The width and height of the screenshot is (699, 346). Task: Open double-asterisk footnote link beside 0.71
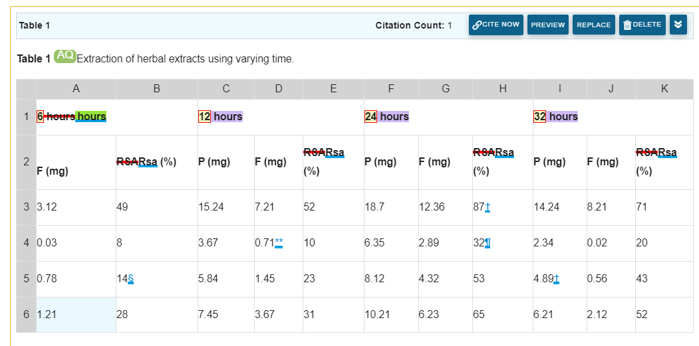tap(279, 243)
